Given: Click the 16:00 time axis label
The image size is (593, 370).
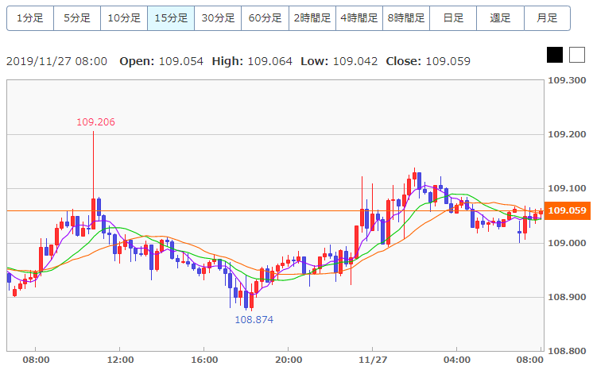Looking at the screenshot, I should pos(204,360).
